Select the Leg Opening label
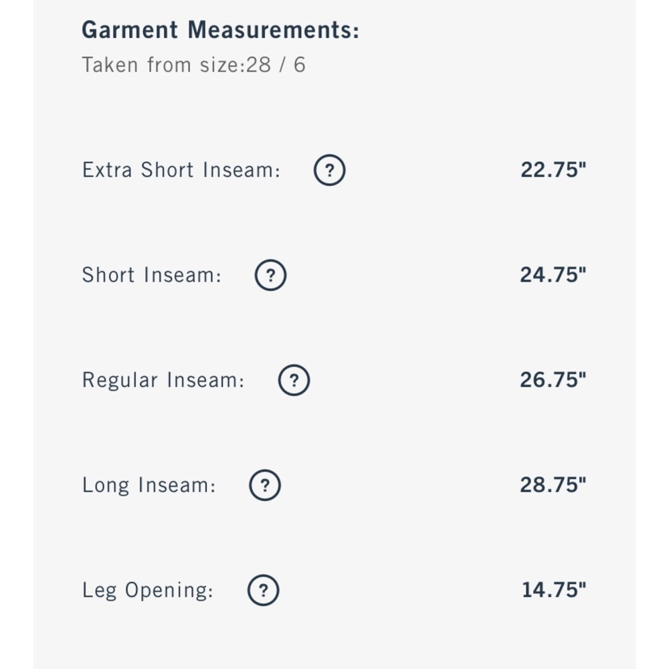 pyautogui.click(x=148, y=591)
